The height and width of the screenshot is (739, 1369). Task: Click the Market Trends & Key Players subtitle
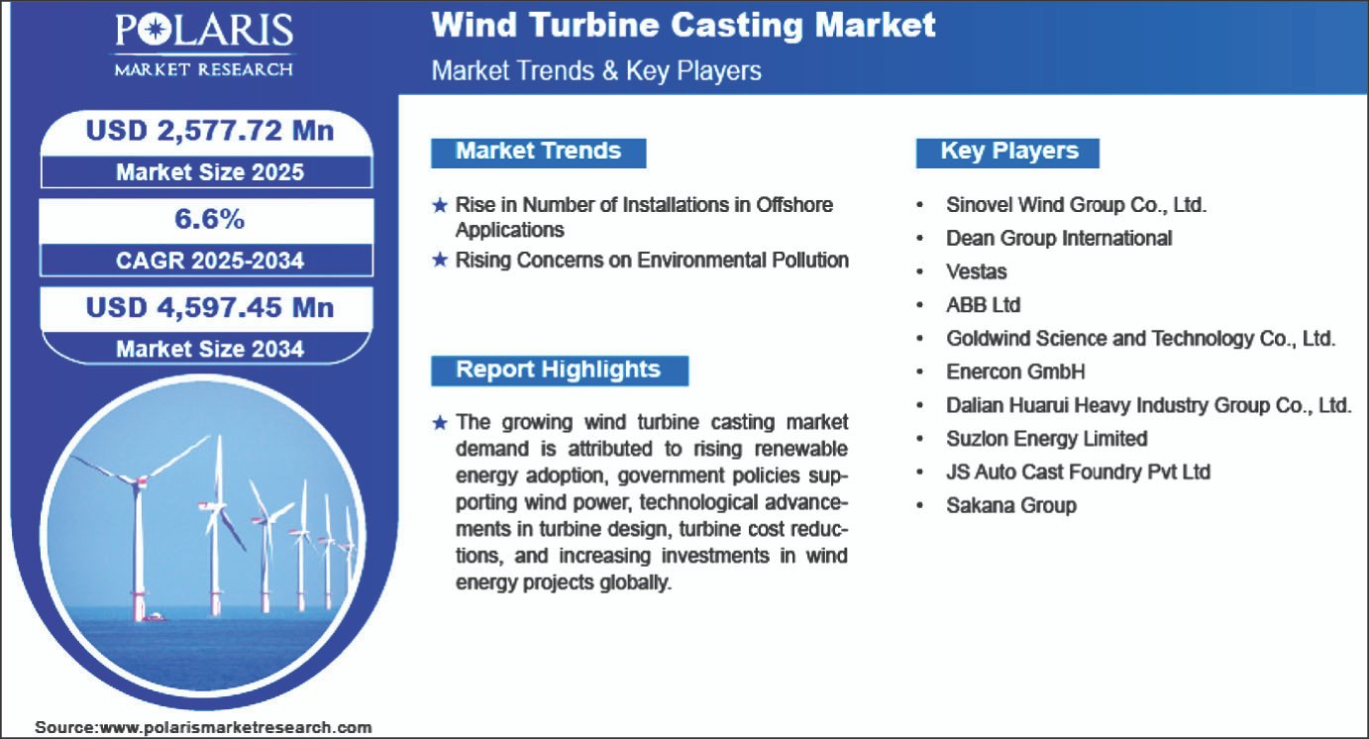596,71
